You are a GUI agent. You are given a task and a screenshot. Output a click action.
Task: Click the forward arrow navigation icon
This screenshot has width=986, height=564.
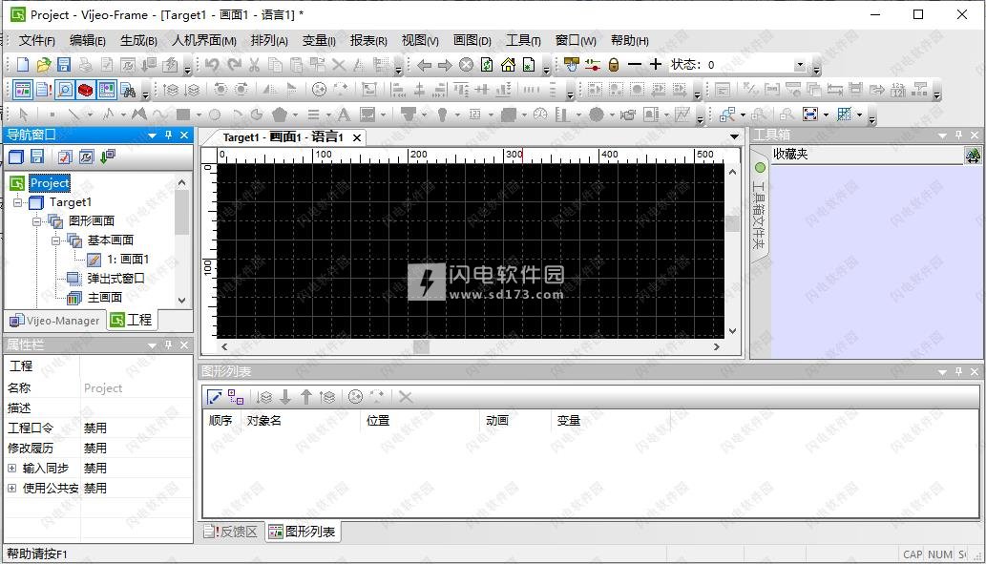coord(445,64)
